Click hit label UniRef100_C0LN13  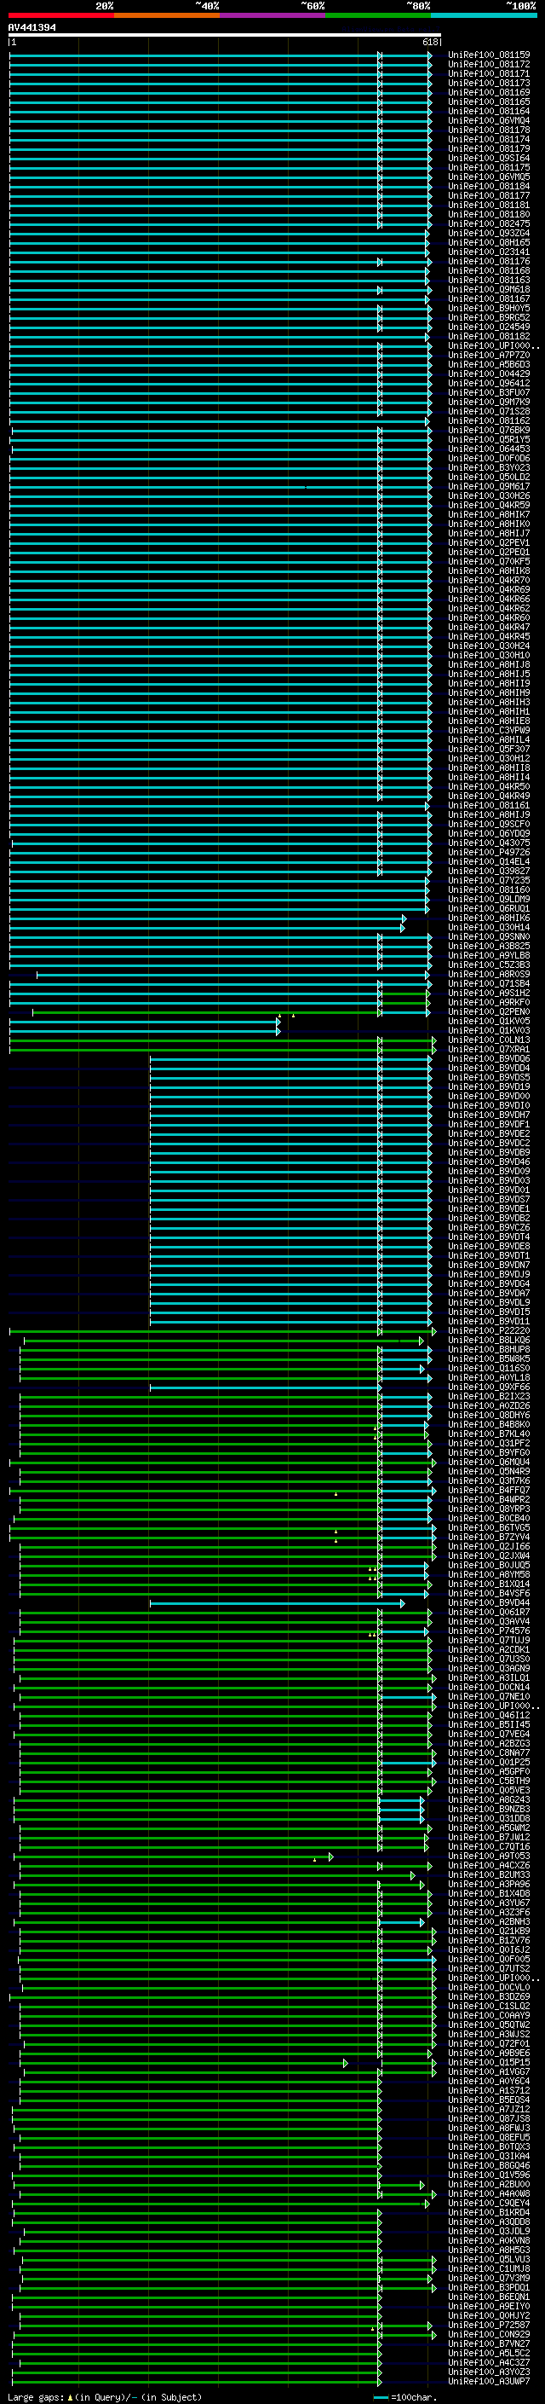(489, 1040)
